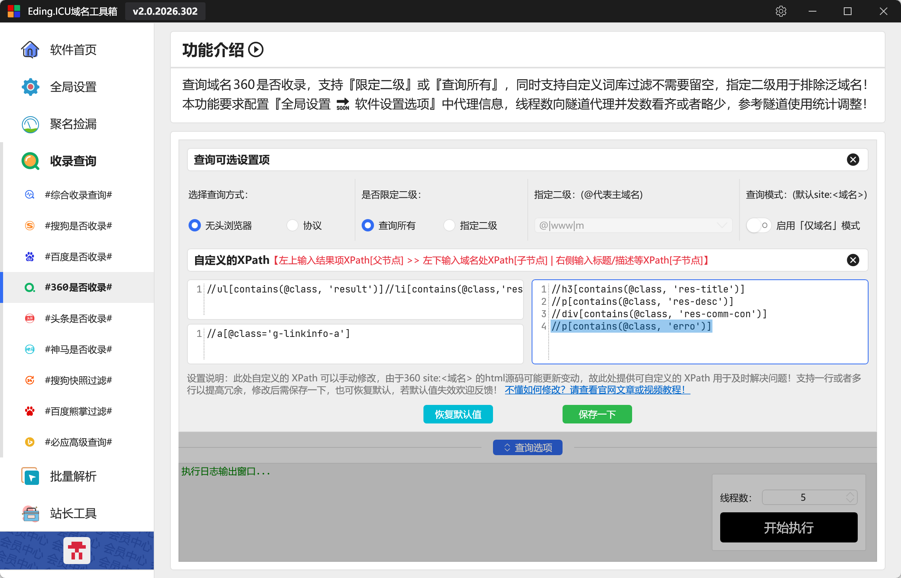Open the @|www|m subdomain dropdown
Viewport: 901px width, 578px height.
722,225
